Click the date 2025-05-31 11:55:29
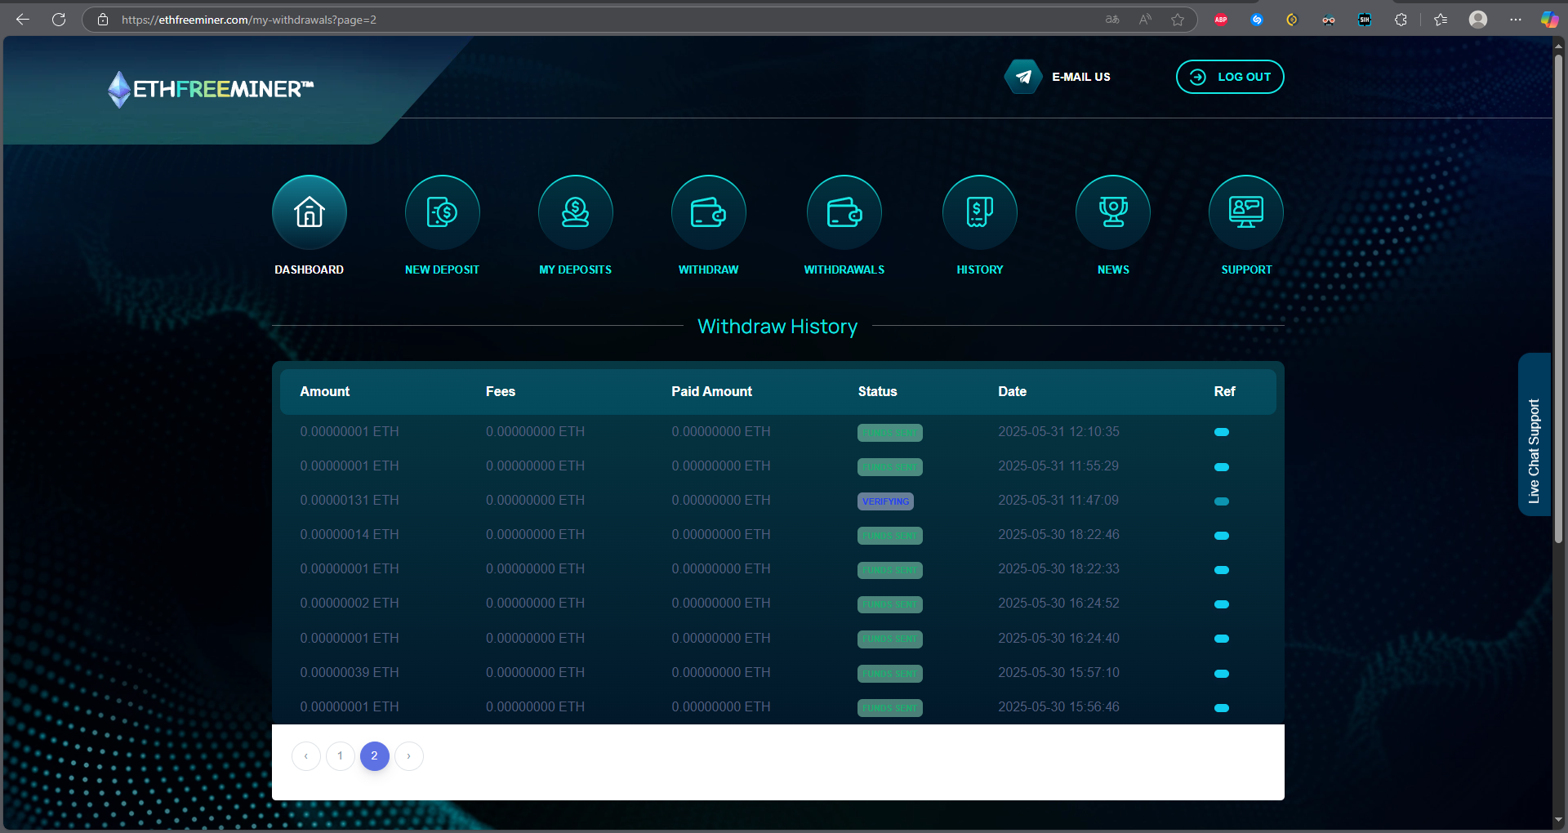This screenshot has height=833, width=1568. (1058, 465)
